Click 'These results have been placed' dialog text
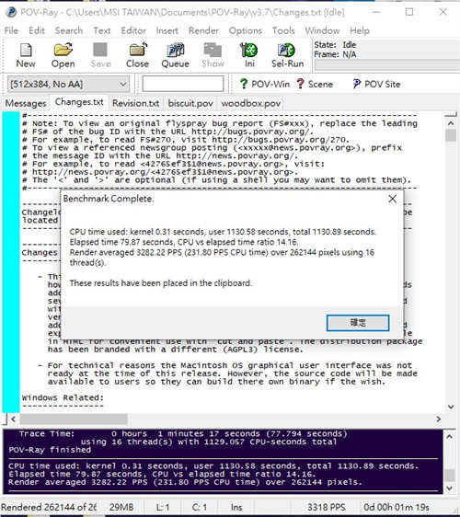Image resolution: width=460 pixels, height=517 pixels. coord(161,283)
